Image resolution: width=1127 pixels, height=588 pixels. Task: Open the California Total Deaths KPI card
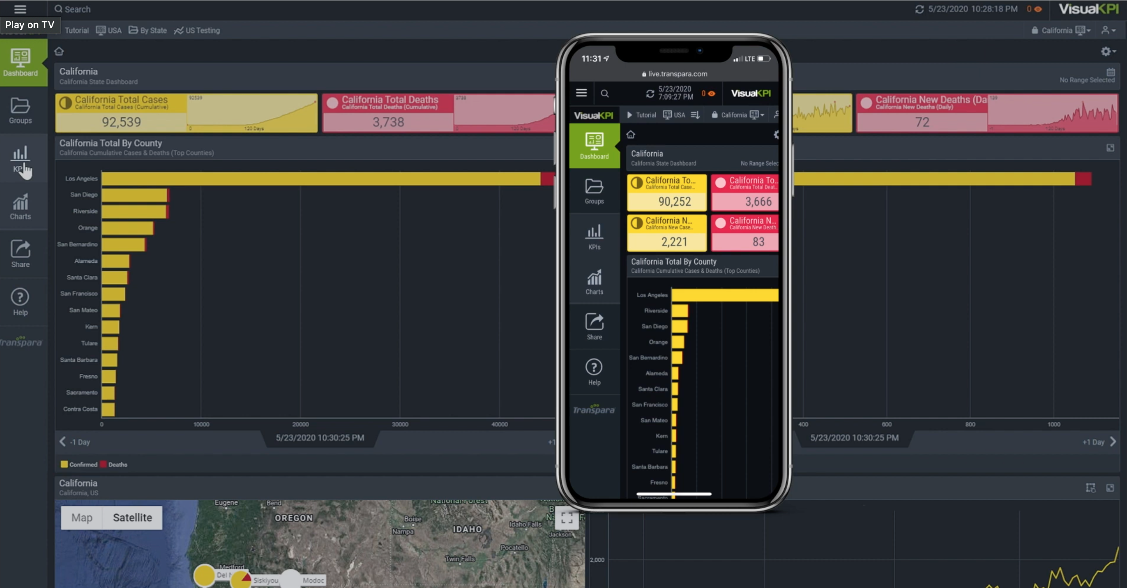438,113
